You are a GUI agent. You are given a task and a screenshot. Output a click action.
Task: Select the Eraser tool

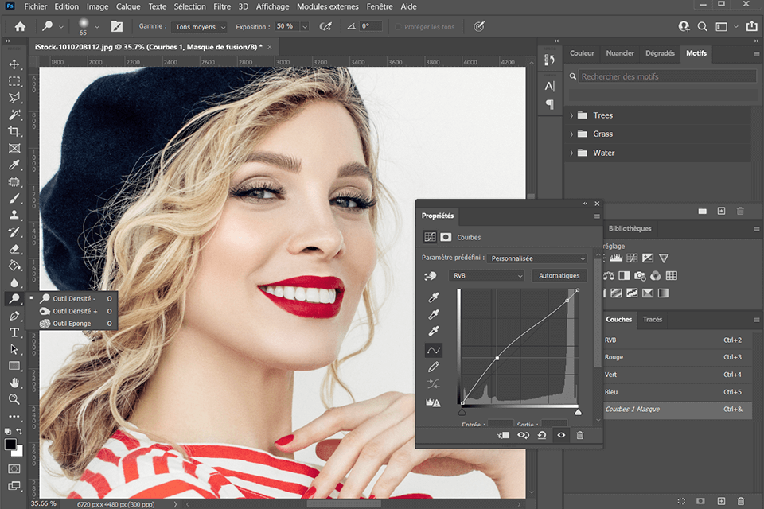click(x=14, y=249)
